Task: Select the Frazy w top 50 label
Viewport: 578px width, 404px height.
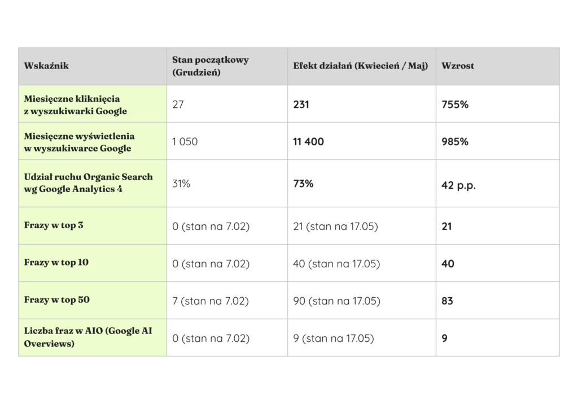Action: click(x=57, y=299)
